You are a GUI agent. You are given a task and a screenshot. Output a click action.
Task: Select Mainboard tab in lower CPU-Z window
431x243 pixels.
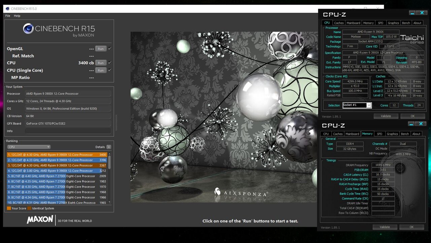click(x=353, y=134)
